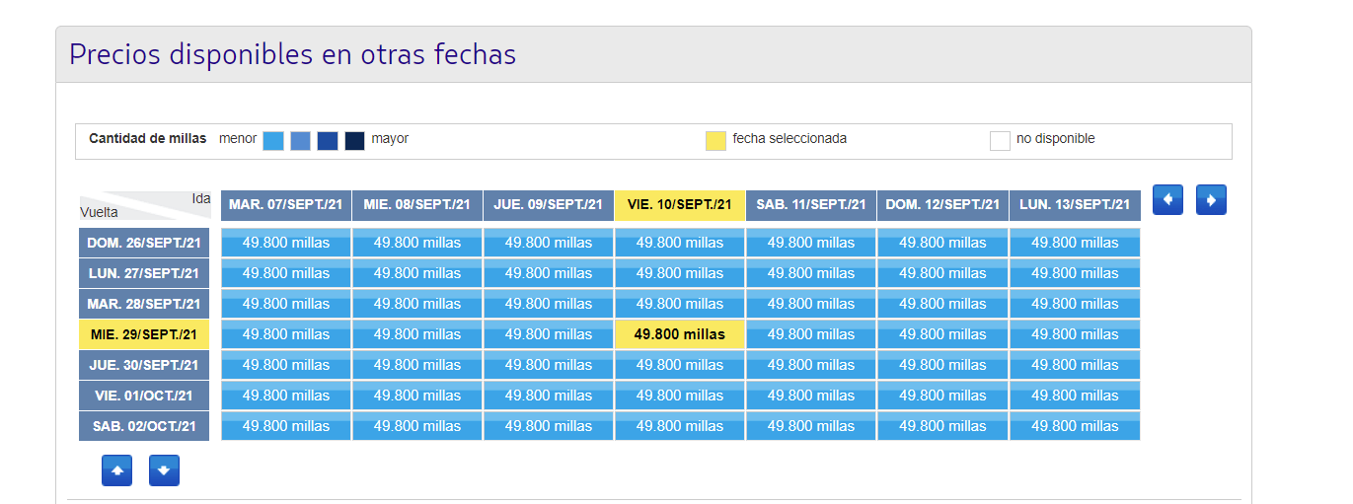
Task: Pick fare for LUN. 13 departure, DOM. 26 return
Action: point(1075,243)
